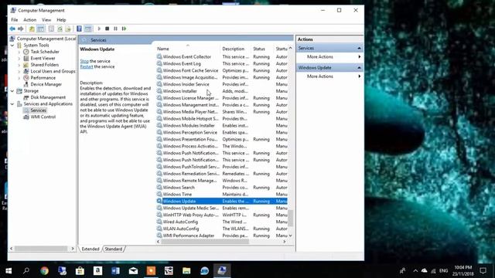The image size is (495, 278).
Task: Click the Export List toolbar icon
Action: click(68, 29)
